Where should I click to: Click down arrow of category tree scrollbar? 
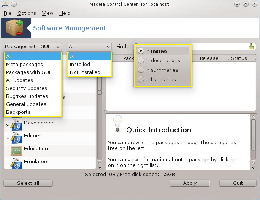click(100, 167)
